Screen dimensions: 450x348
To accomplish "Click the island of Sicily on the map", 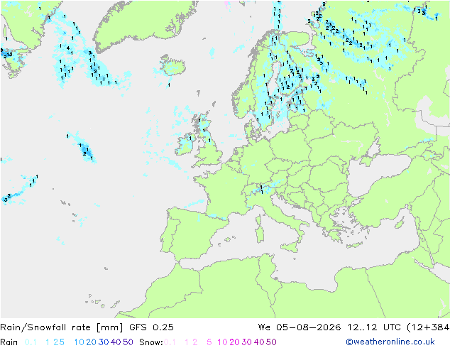I will 290,247.
